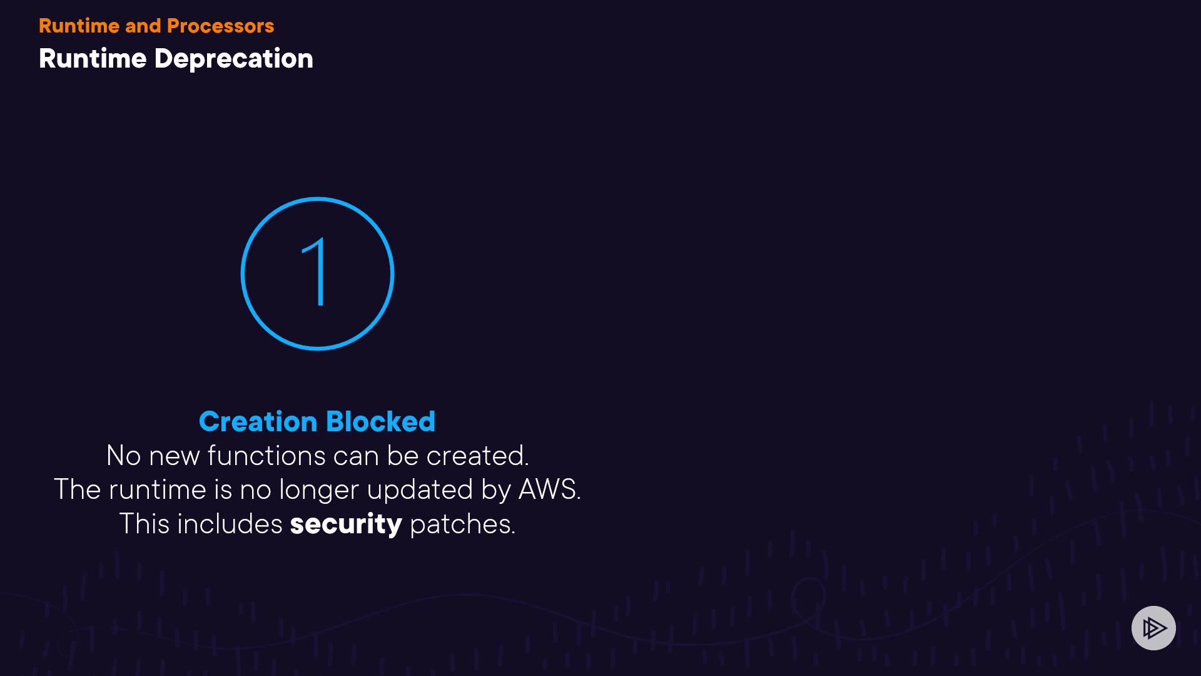The width and height of the screenshot is (1201, 676).
Task: Click the orange 'Runtime and Processors' heading
Action: (x=156, y=26)
